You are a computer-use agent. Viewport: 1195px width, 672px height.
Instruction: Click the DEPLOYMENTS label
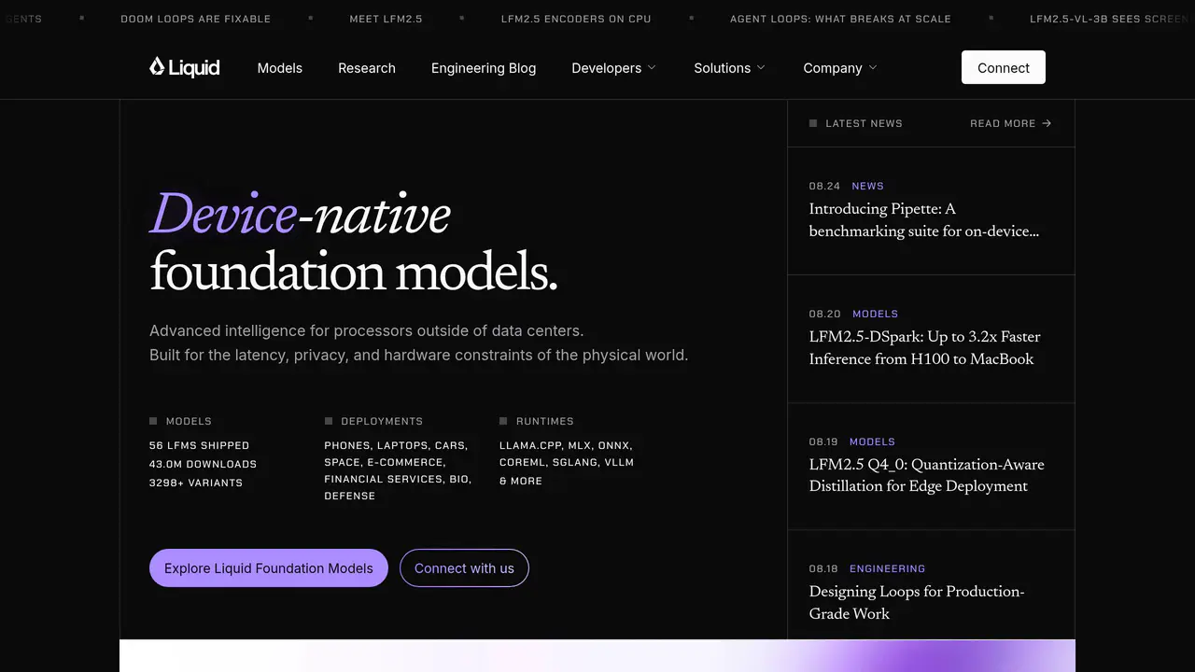pyautogui.click(x=382, y=421)
